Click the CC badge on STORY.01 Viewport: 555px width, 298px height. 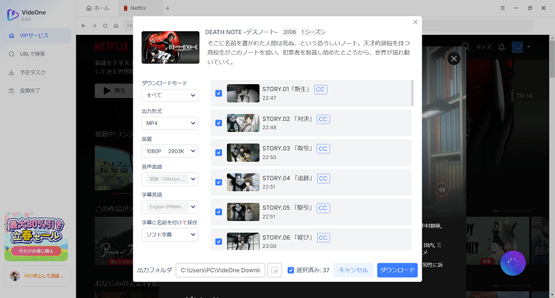(320, 90)
